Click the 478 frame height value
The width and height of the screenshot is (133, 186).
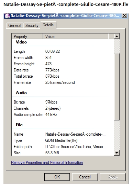pos(48,64)
